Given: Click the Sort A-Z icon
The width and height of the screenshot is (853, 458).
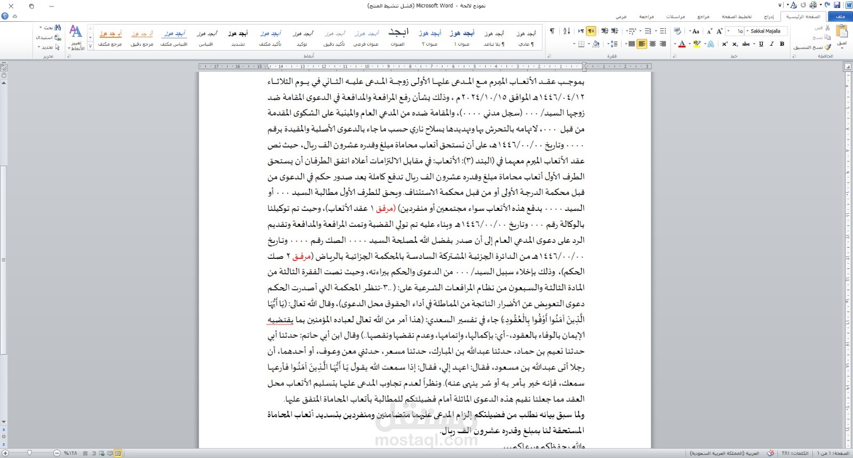Looking at the screenshot, I should pyautogui.click(x=567, y=31).
